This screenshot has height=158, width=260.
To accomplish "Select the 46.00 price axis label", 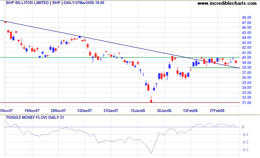I will (246, 28).
